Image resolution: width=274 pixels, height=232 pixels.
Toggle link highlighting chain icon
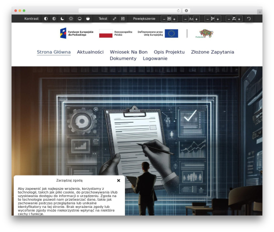(x=115, y=19)
